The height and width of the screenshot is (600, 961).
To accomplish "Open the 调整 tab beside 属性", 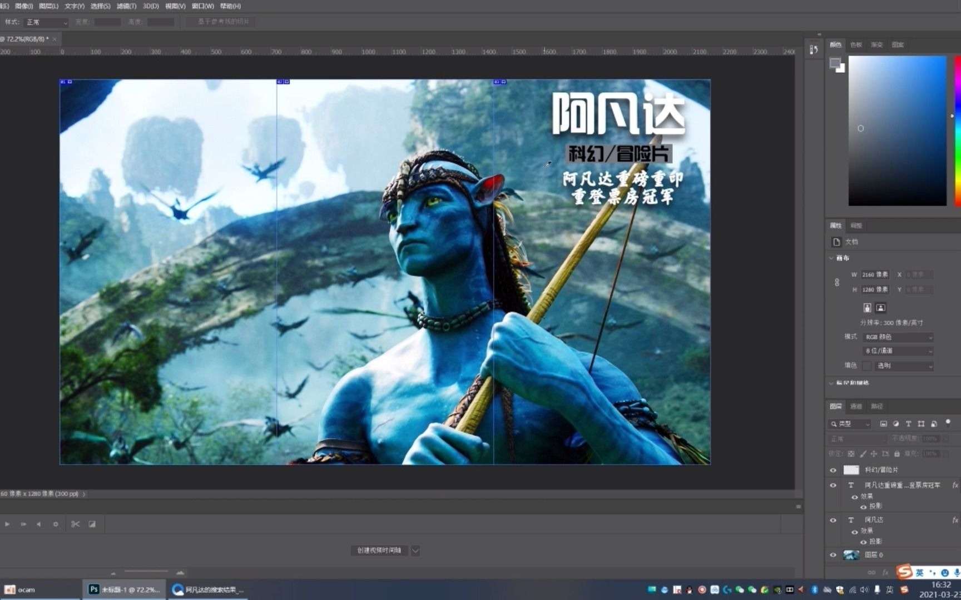I will point(856,226).
